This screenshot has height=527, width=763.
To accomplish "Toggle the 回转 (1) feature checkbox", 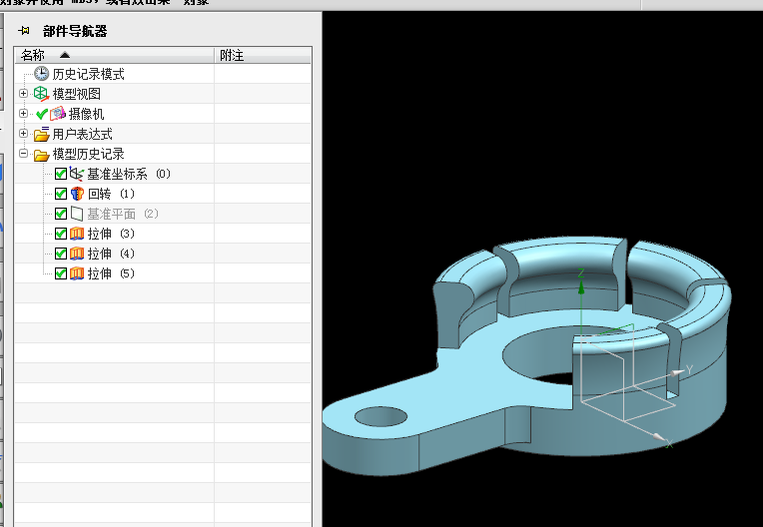I will tap(61, 194).
